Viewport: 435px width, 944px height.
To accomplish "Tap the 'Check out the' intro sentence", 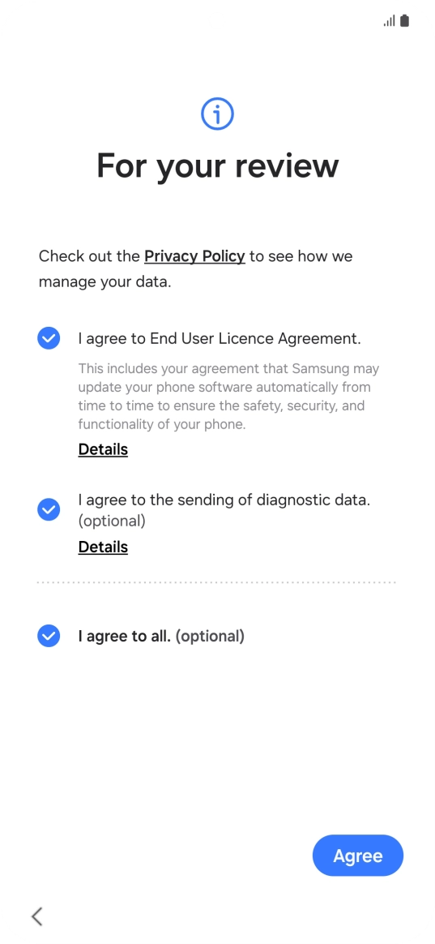I will pyautogui.click(x=195, y=269).
